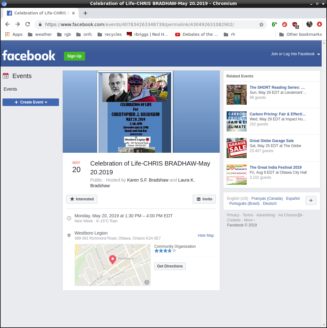Click the Great India Festival thumbnail
This screenshot has height=328, width=327.
tap(237, 175)
